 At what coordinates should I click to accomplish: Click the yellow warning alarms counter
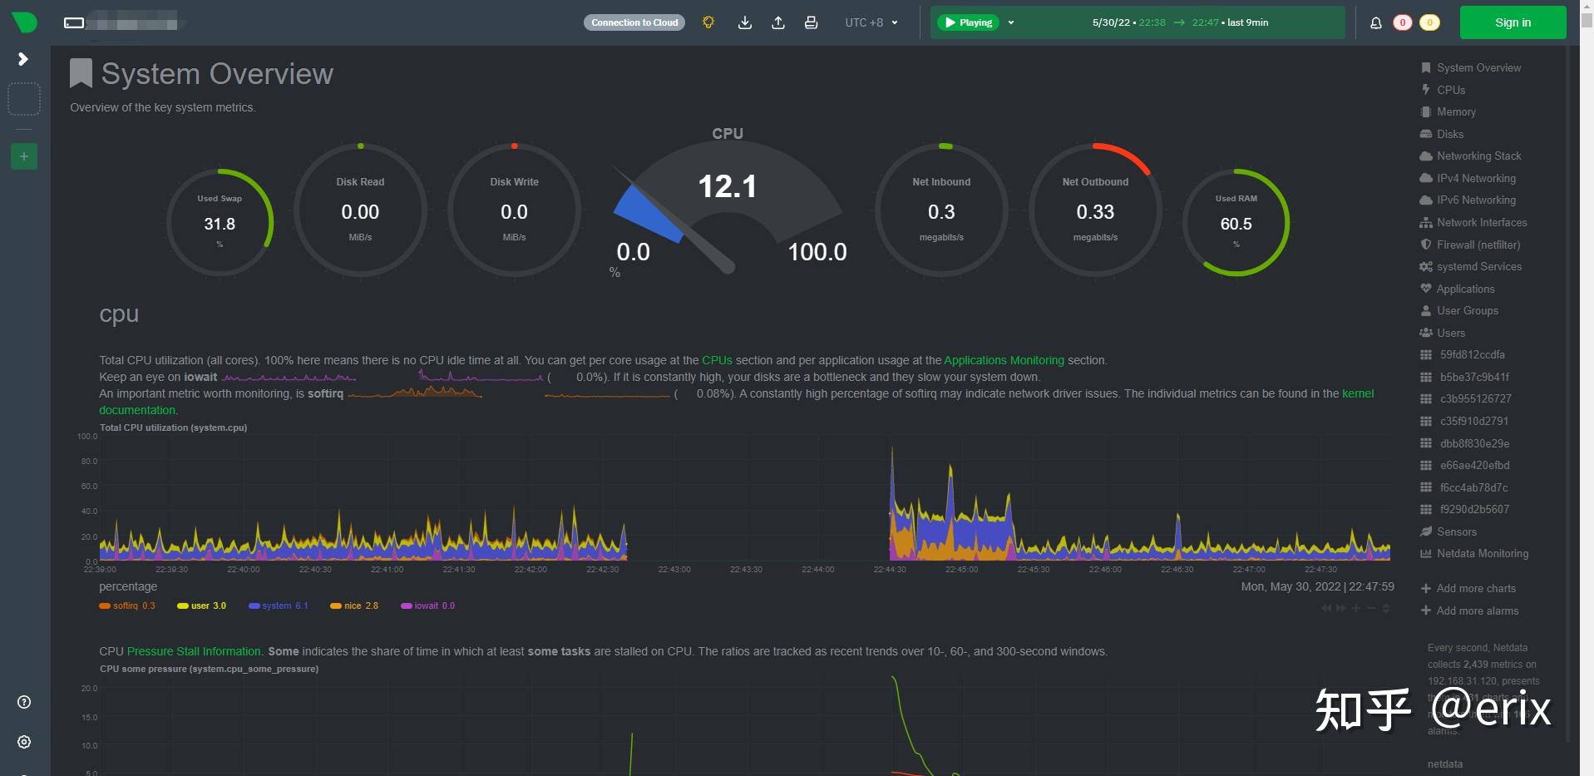pos(1430,22)
